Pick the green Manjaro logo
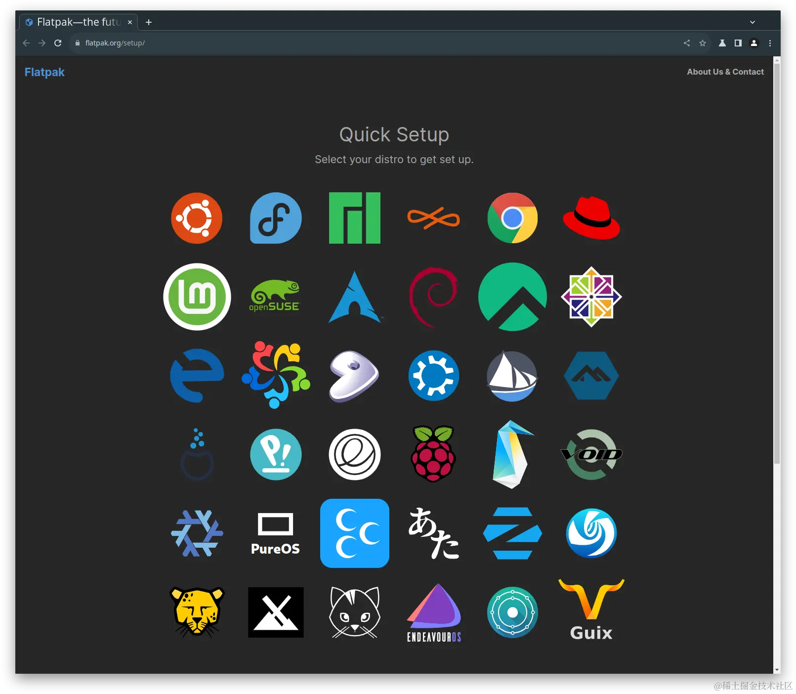This screenshot has height=694, width=796. pyautogui.click(x=355, y=218)
